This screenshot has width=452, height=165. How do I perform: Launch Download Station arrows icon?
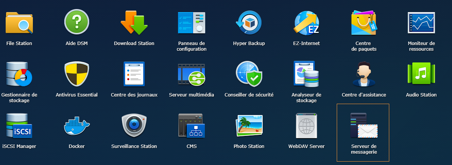[134, 22]
